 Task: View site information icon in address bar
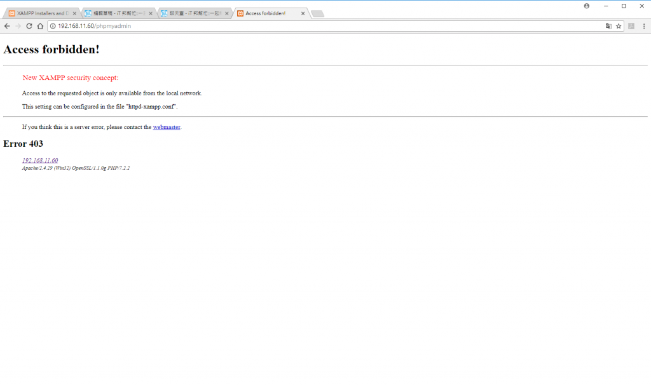(x=53, y=25)
